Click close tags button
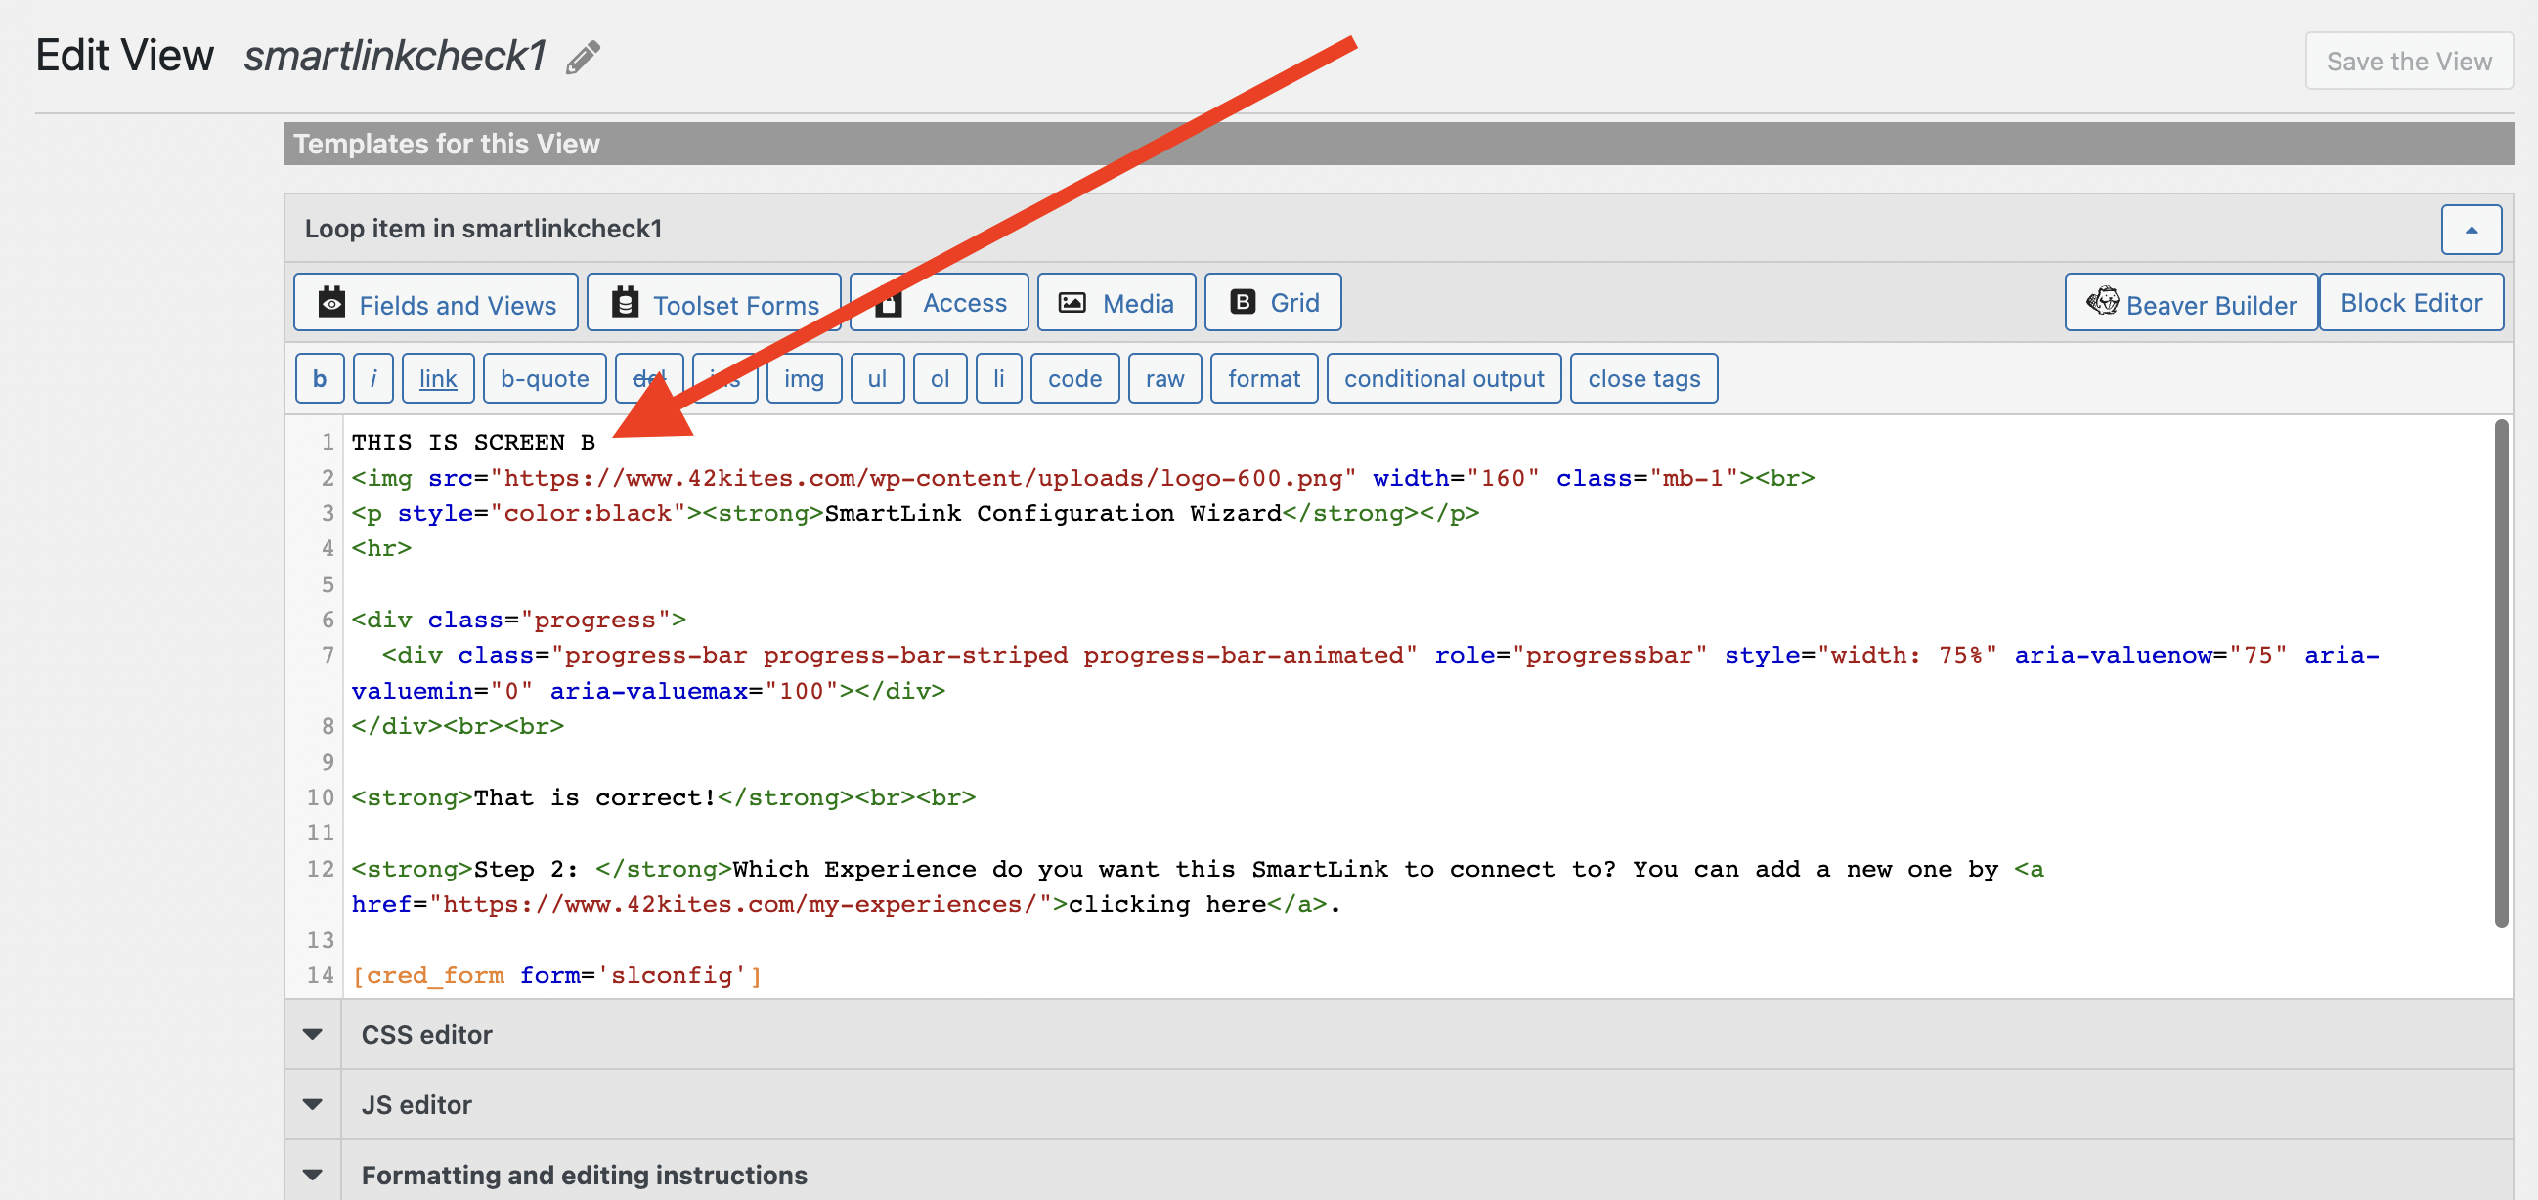Screen dimensions: 2538x1200 pyautogui.click(x=1643, y=379)
